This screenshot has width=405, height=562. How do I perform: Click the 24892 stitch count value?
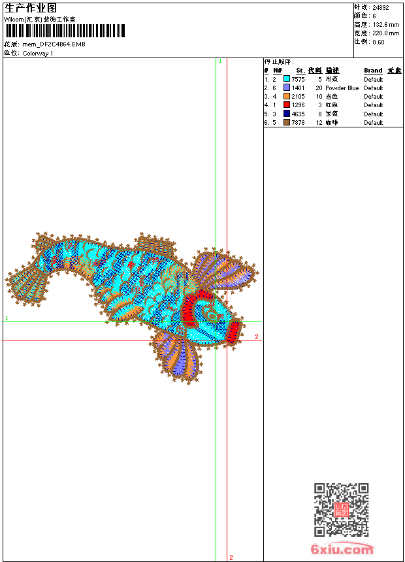(x=381, y=8)
